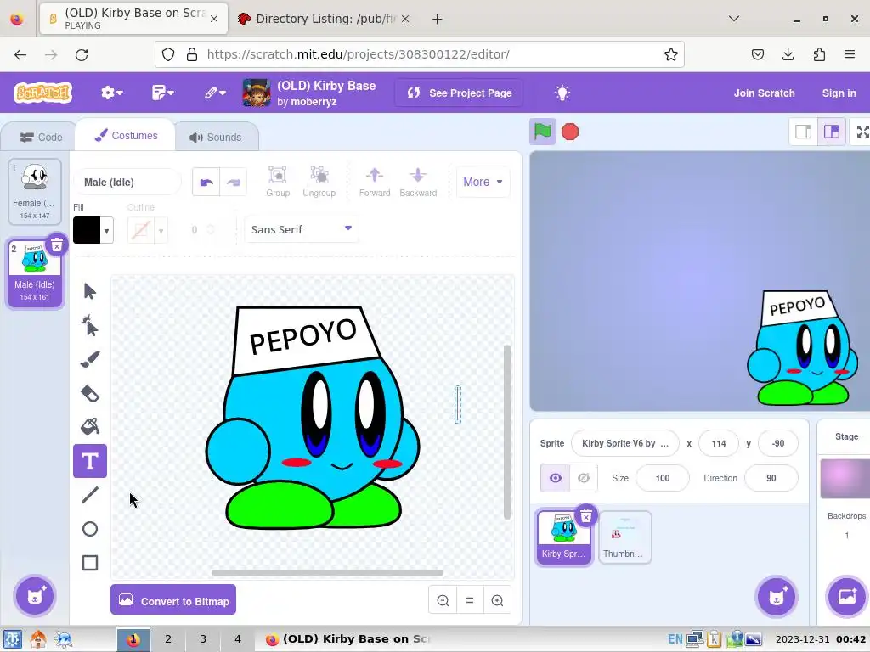Screen dimensions: 870x652
Task: Delete the Kirby sprite via trash icon
Action: [586, 517]
